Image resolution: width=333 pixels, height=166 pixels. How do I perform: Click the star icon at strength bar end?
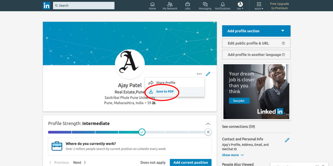pyautogui.click(x=208, y=132)
